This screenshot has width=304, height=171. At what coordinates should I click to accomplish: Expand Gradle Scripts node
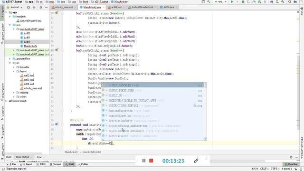(6, 101)
